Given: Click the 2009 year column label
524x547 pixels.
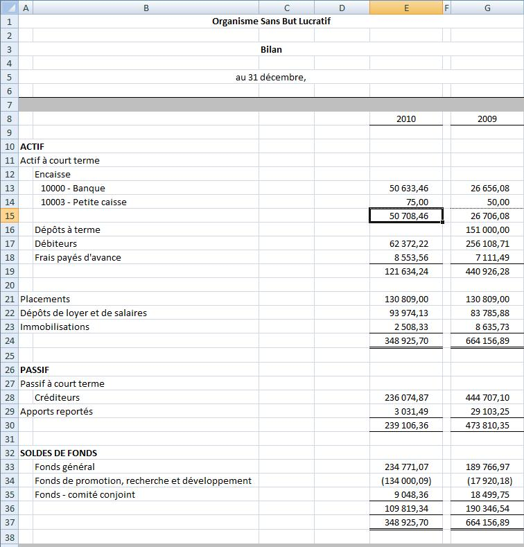Looking at the screenshot, I should click(x=487, y=119).
